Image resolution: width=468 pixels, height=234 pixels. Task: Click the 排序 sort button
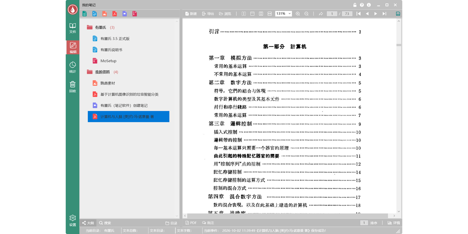pyautogui.click(x=374, y=223)
